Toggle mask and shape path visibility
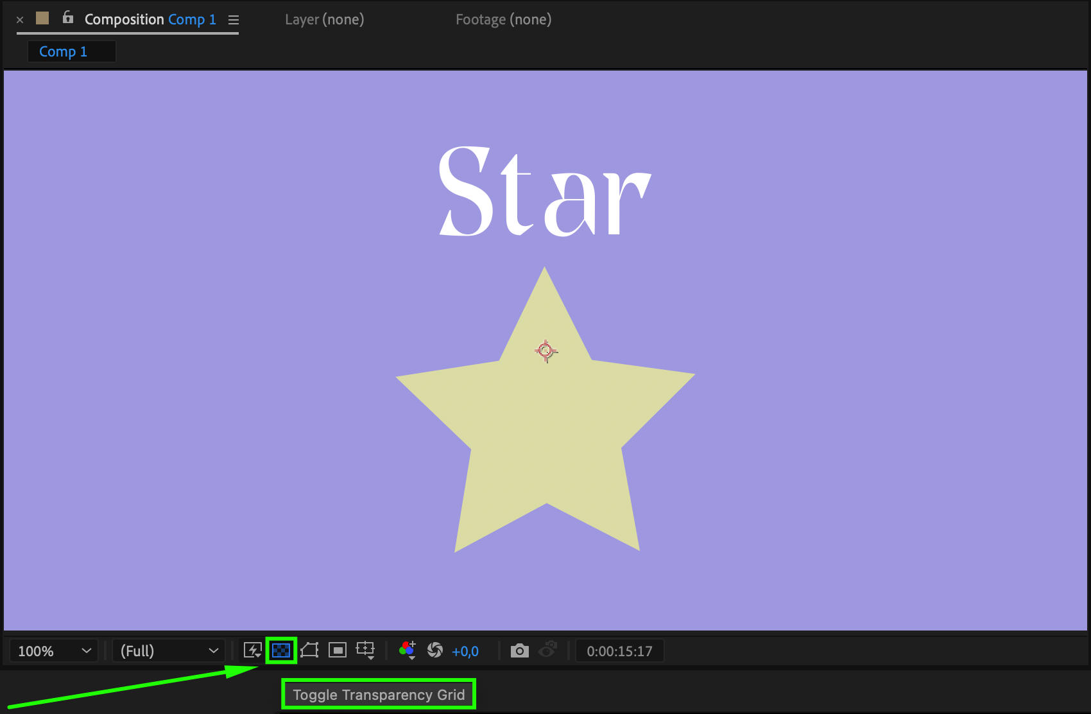The width and height of the screenshot is (1091, 714). [x=309, y=650]
